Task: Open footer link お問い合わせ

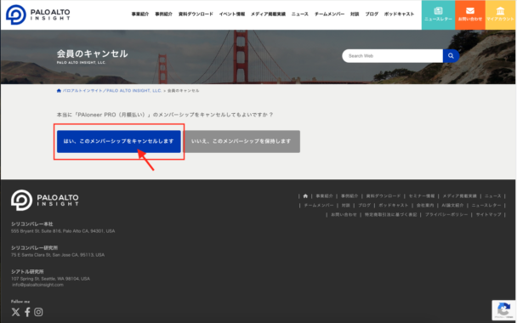Action: coord(344,214)
